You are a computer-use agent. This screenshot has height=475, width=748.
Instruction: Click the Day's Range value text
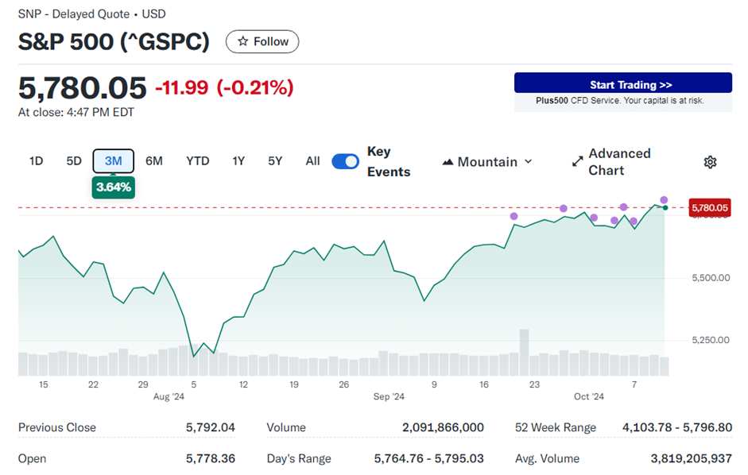(x=429, y=458)
